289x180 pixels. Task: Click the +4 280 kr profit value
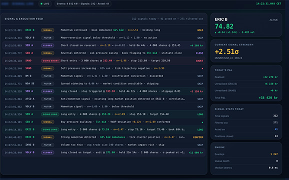point(196,45)
